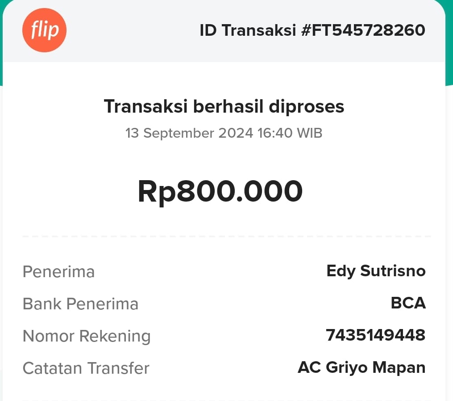453x401 pixels.
Task: Select the note AC Griyo Mapan
Action: point(361,367)
